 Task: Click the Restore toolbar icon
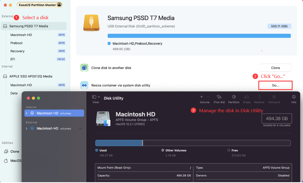(x=259, y=97)
